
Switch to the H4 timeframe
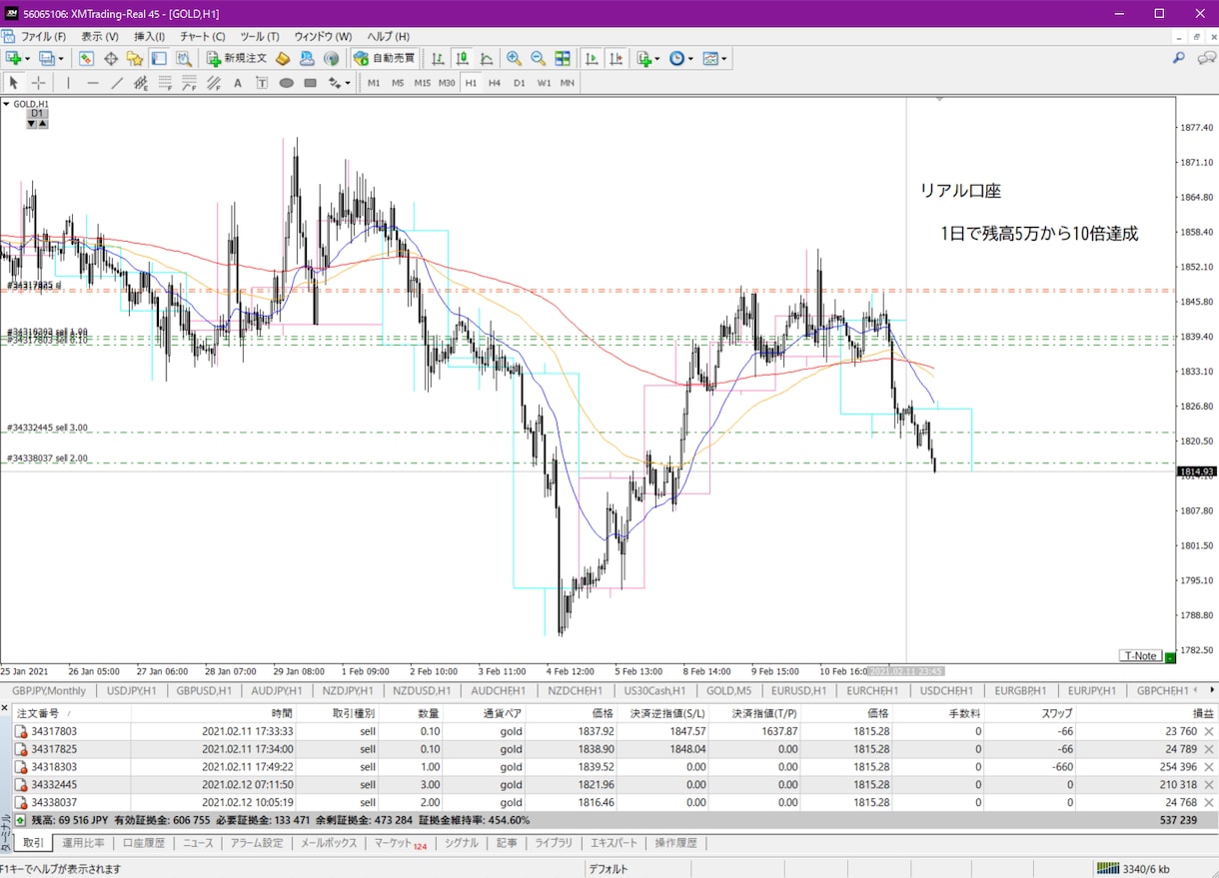click(495, 83)
